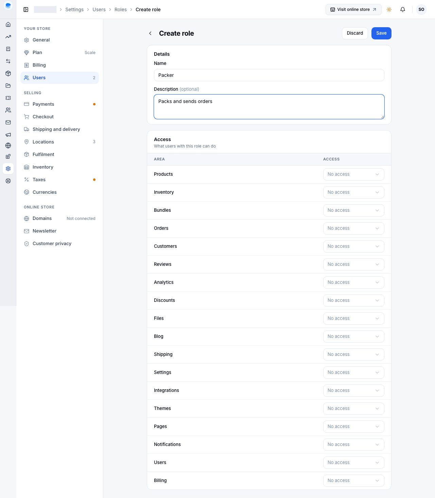Open the lifebuoy support icon in rail
This screenshot has width=435, height=498.
(8, 181)
